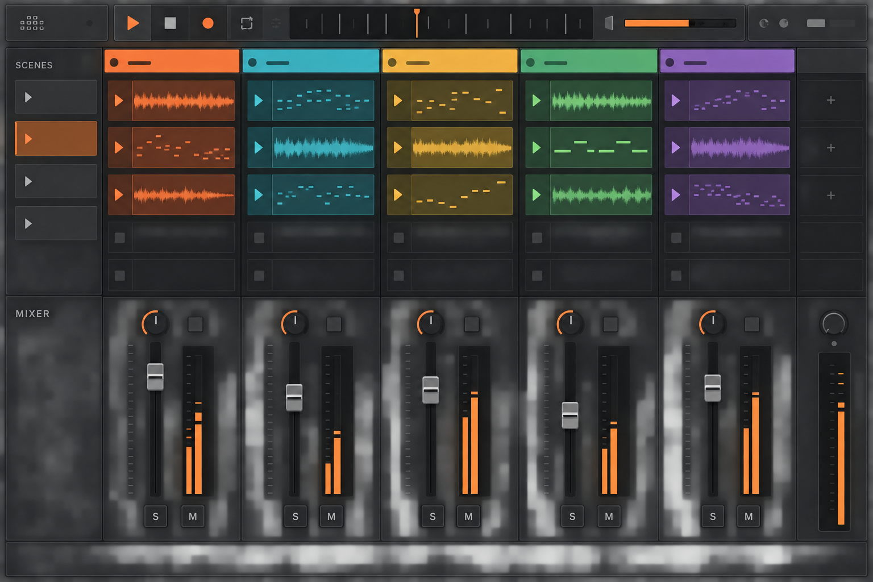Arm the yellow track using its header dot

point(392,63)
